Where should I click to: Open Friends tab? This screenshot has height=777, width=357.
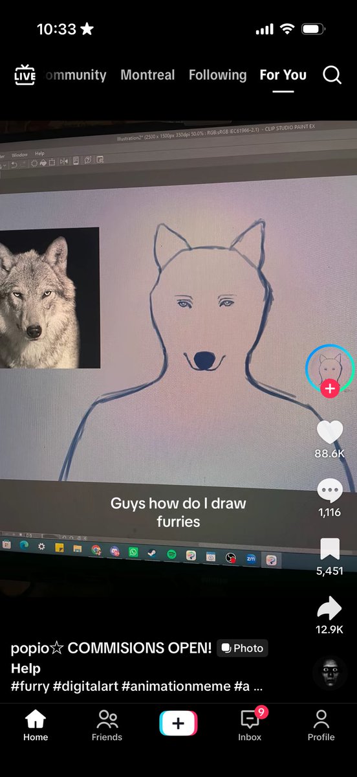(107, 725)
